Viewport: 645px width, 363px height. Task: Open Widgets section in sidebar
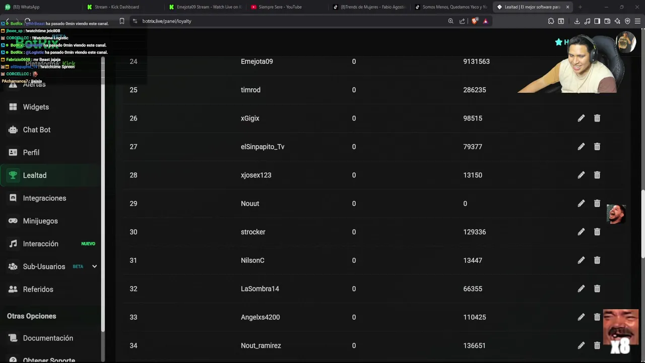50,107
